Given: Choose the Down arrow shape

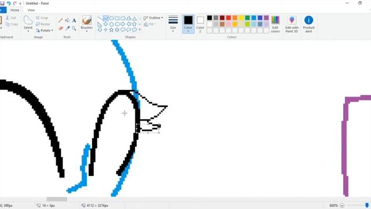Looking at the screenshot, I should point(100,30).
